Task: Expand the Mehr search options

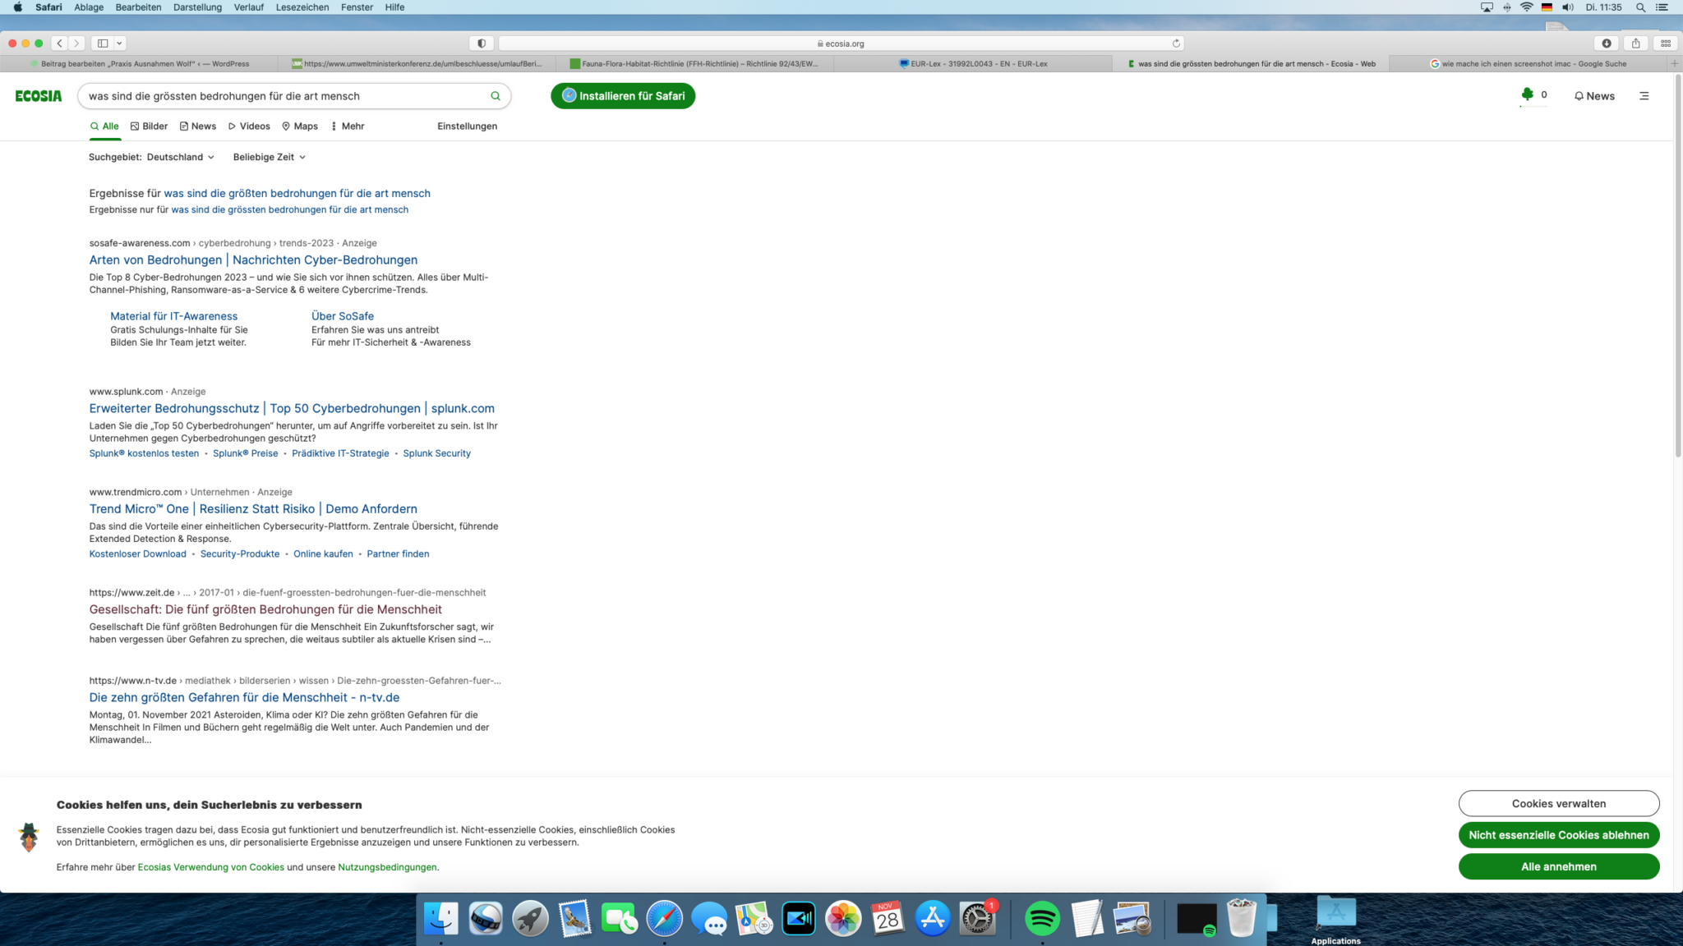Action: [x=348, y=126]
